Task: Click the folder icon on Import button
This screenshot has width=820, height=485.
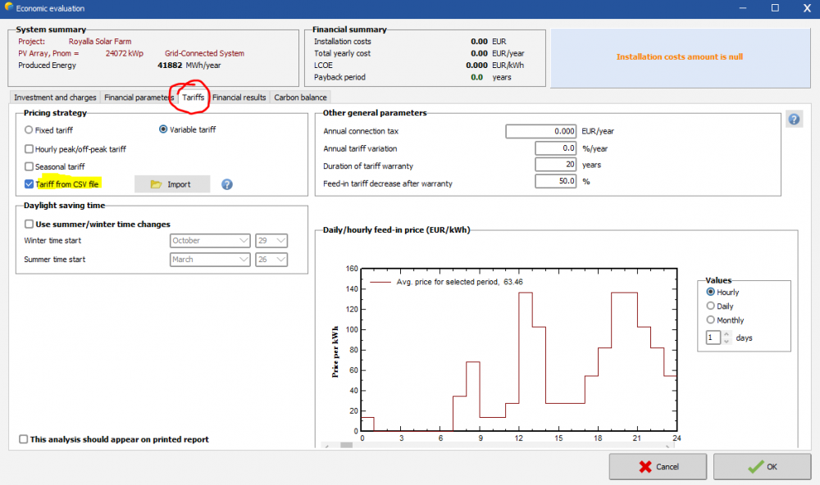Action: 156,184
